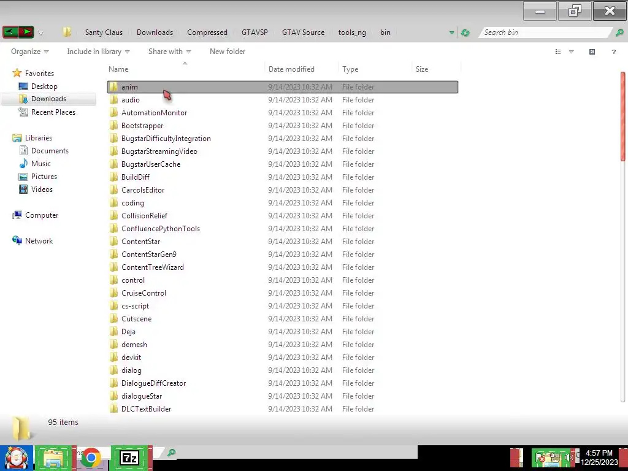Open Desktop in Favorites

[44, 86]
